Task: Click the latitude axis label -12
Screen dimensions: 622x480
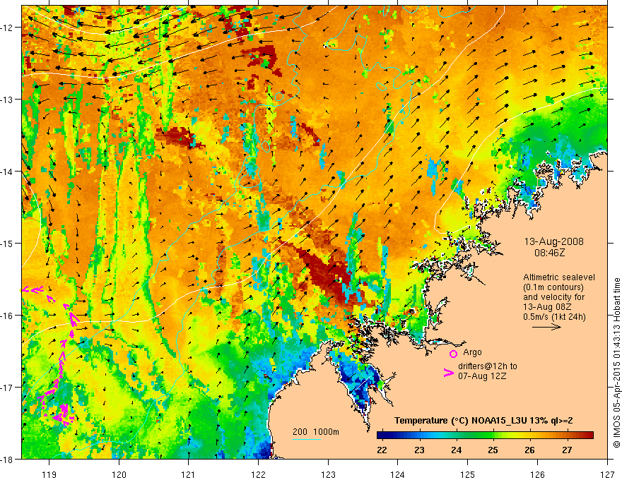Action: (8, 28)
